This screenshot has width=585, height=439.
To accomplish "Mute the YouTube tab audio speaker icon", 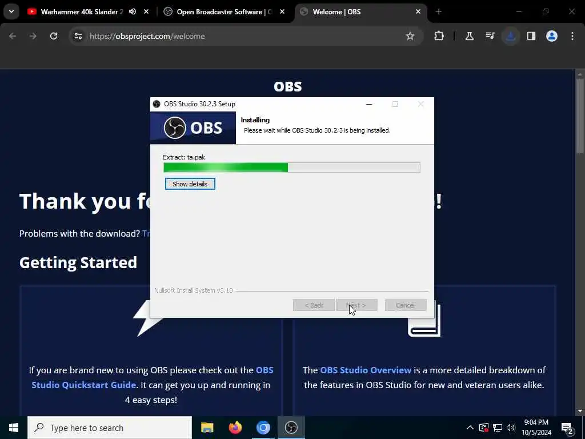I will (x=133, y=12).
